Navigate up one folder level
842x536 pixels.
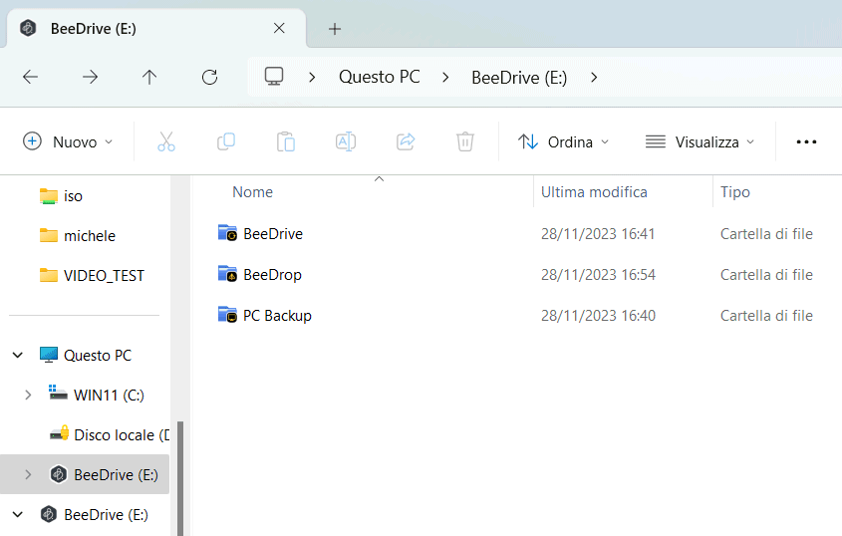(149, 78)
